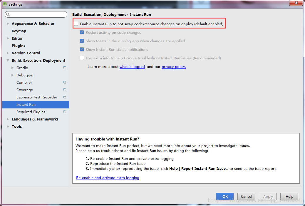Screen dimensions: 305x206
Task: Open the privacy policy link
Action: point(173,66)
